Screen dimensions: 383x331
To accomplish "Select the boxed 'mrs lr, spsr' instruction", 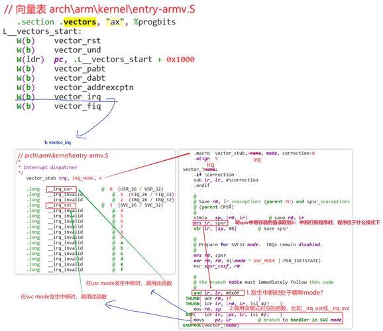I will pyautogui.click(x=210, y=223).
